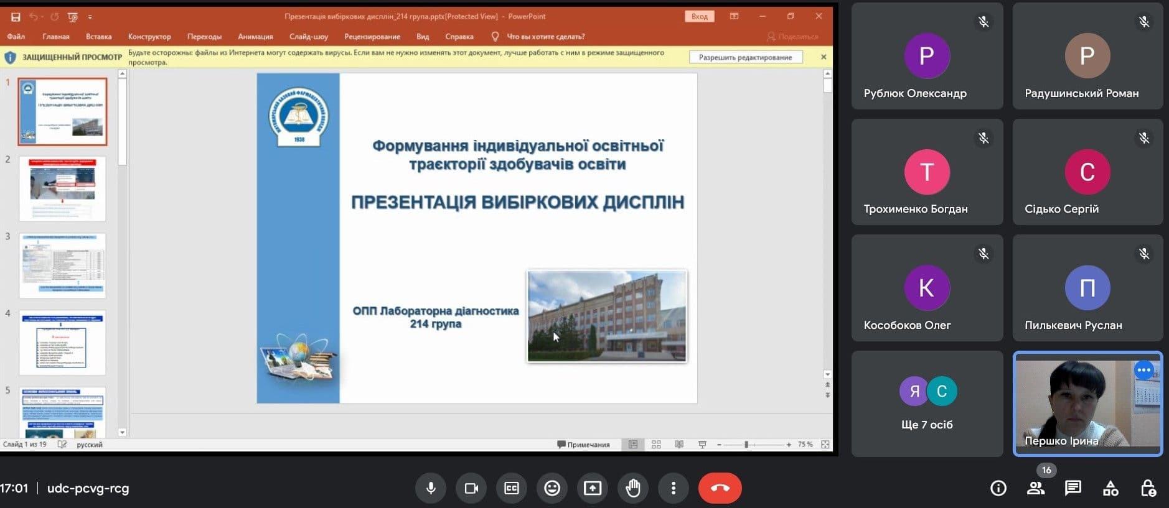
Task: Open chat with everyone icon
Action: pyautogui.click(x=1073, y=488)
